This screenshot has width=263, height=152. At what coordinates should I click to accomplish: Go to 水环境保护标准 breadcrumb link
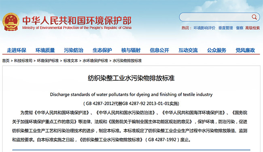click(95, 61)
